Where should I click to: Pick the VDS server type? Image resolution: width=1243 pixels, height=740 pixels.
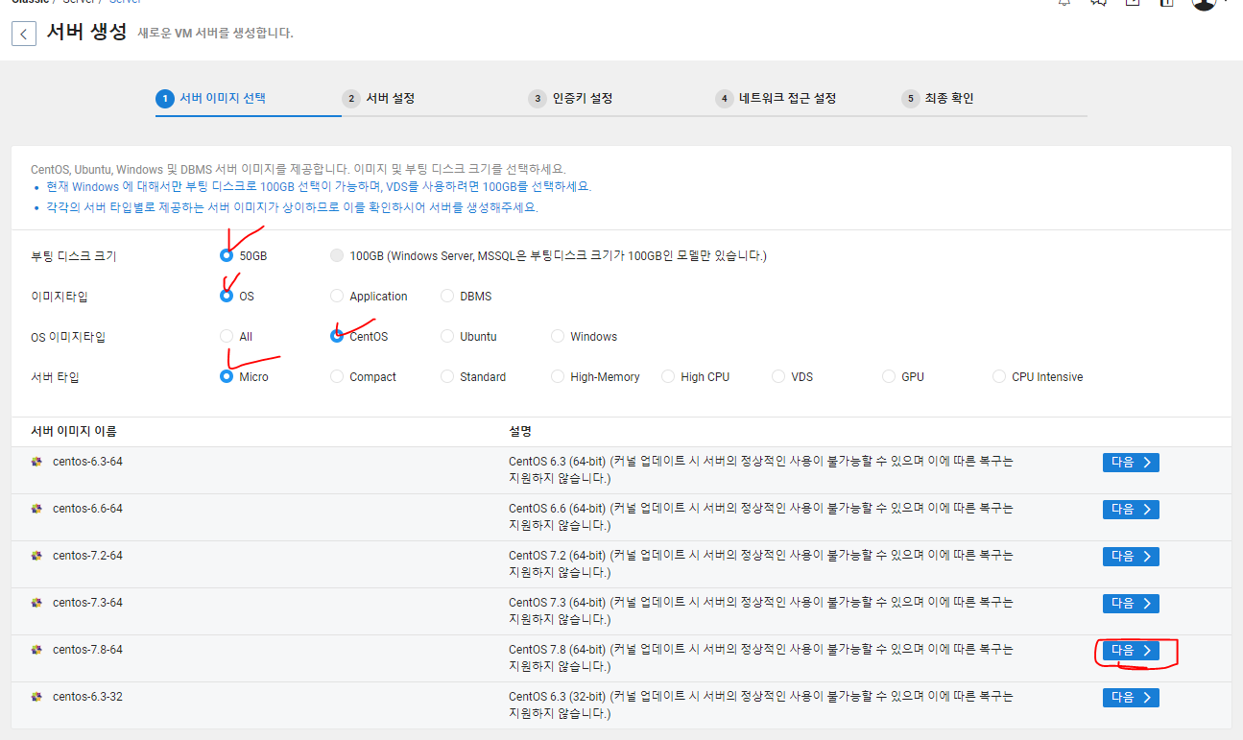777,376
